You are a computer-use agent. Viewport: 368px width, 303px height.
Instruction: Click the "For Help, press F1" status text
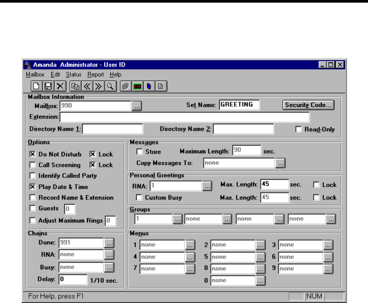56,296
